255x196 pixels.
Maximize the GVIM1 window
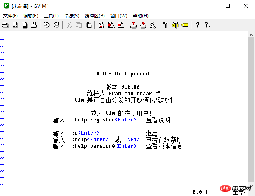pyautogui.click(x=228, y=6)
